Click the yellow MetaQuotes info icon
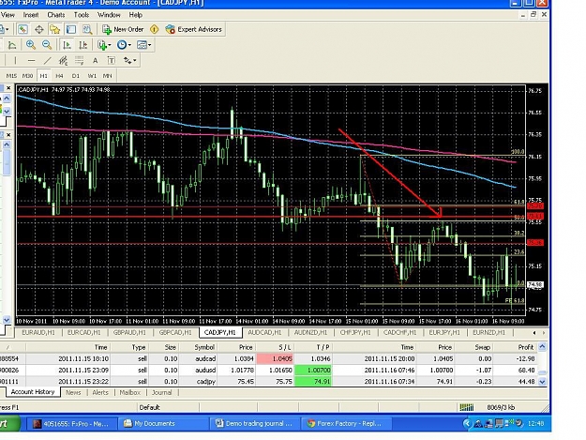 pos(154,29)
